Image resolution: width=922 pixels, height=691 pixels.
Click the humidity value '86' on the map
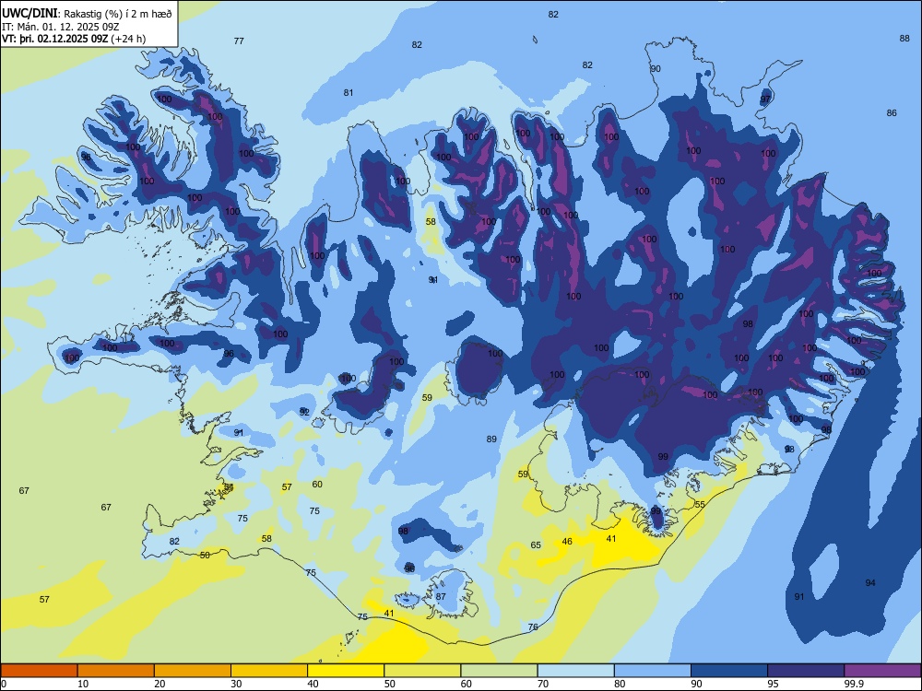[x=892, y=112]
